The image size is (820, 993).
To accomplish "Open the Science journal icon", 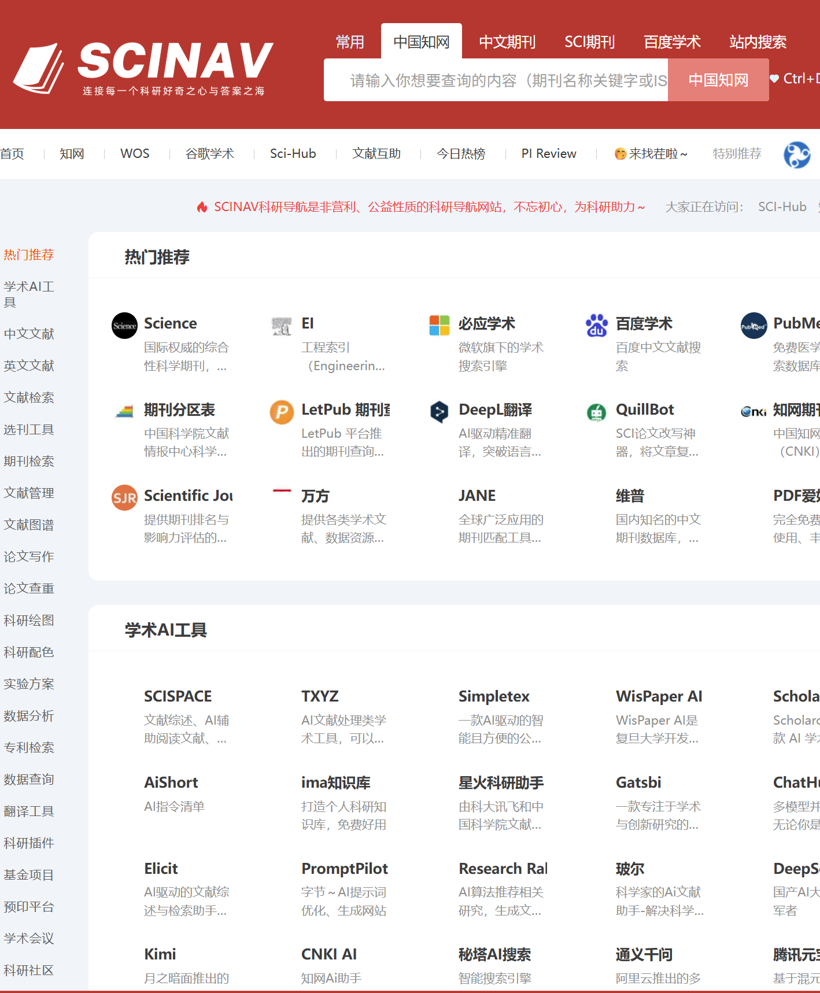I will click(x=124, y=326).
